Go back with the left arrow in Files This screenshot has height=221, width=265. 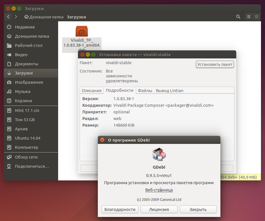8,17
